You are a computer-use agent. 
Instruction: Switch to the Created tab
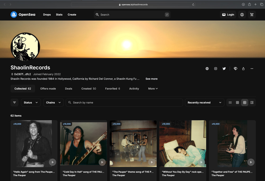pyautogui.click(x=89, y=88)
